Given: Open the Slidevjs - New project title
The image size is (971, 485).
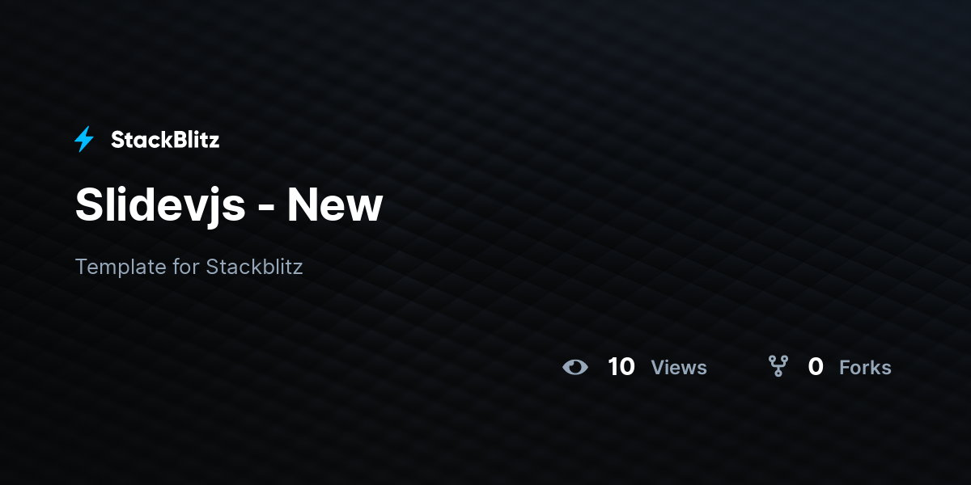Looking at the screenshot, I should pyautogui.click(x=228, y=205).
